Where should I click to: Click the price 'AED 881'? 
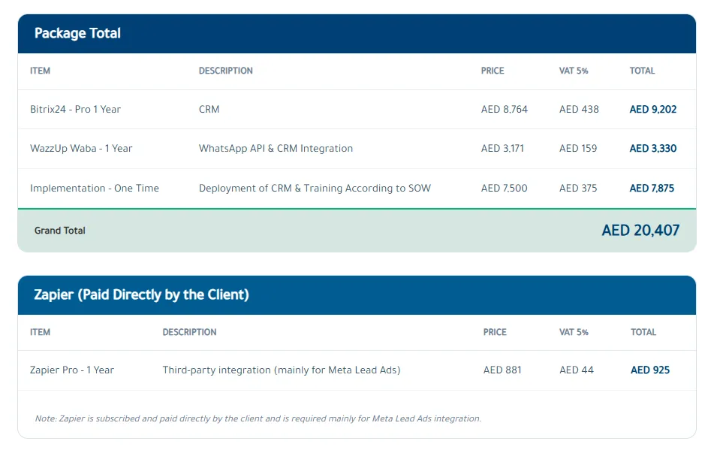point(502,370)
